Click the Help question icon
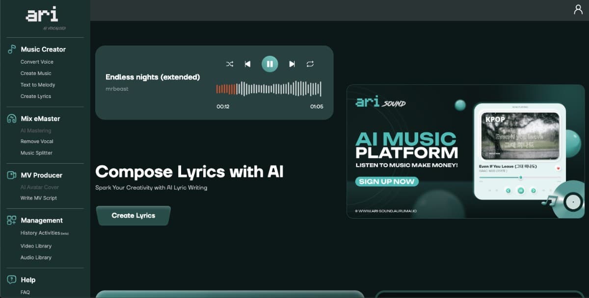This screenshot has width=589, height=298. [12, 280]
